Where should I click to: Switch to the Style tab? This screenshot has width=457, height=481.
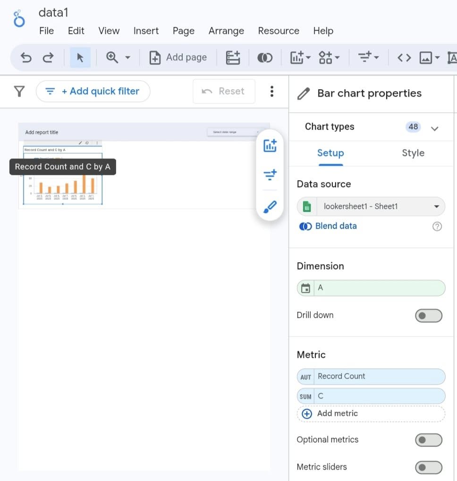point(413,153)
